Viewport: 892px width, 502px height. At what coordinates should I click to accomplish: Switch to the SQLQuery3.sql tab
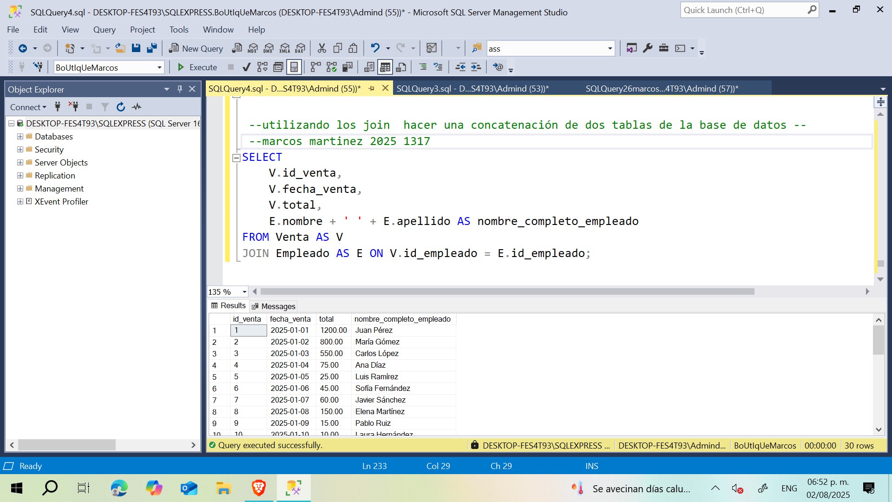pos(472,89)
